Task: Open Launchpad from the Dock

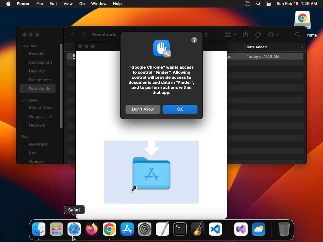Action: point(56,229)
